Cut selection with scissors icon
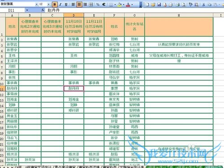Image resolution: width=224 pixels, height=168 pixels. pos(203,4)
